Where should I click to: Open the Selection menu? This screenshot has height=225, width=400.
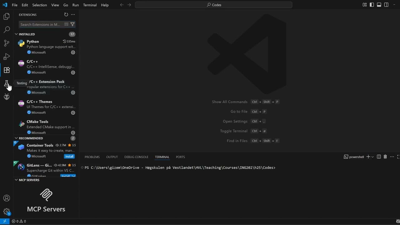click(x=40, y=5)
